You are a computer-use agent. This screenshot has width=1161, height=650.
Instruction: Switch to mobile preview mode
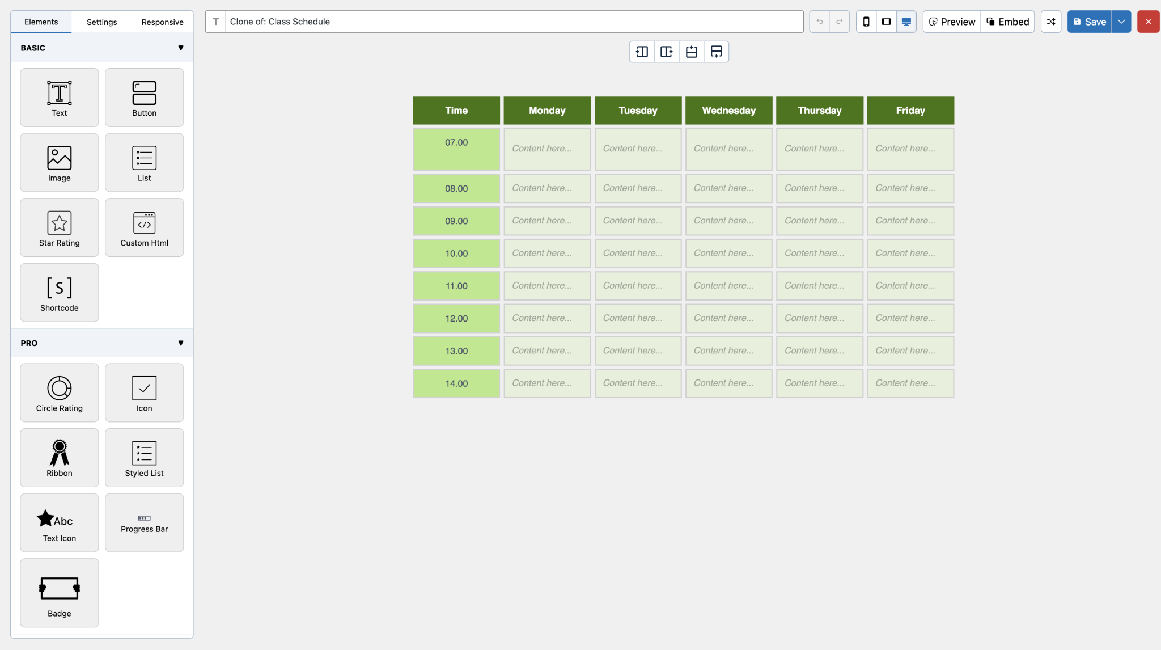pos(866,22)
